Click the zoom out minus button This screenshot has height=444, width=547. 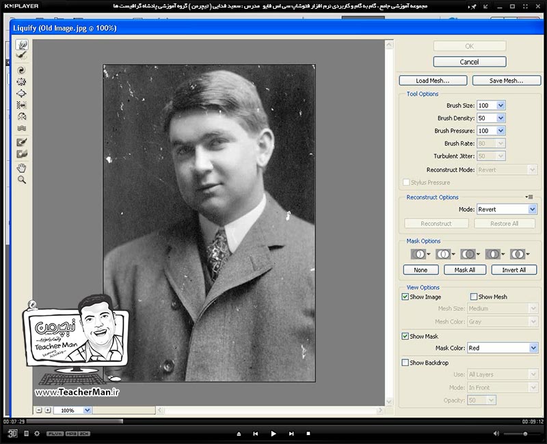click(39, 411)
